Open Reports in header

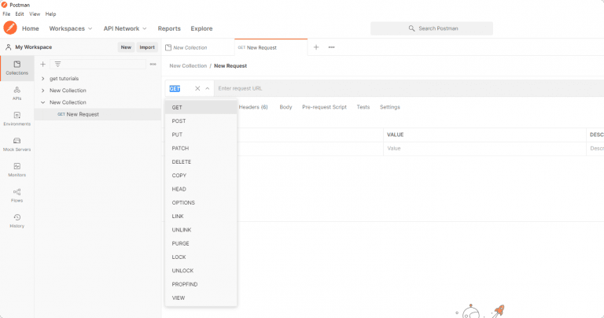click(169, 28)
